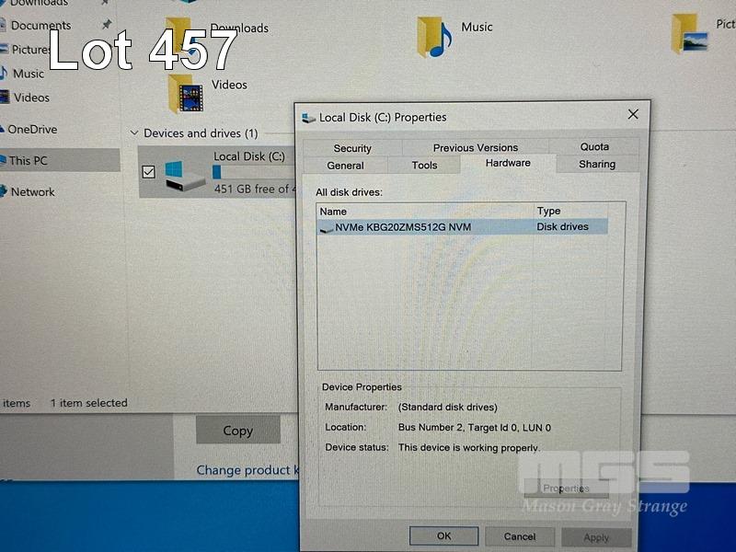This screenshot has height=552, width=736.
Task: Open the Videos folder icon
Action: [x=186, y=94]
